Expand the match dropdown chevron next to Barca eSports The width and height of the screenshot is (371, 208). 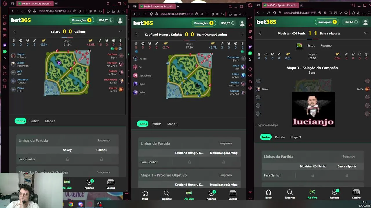365,33
